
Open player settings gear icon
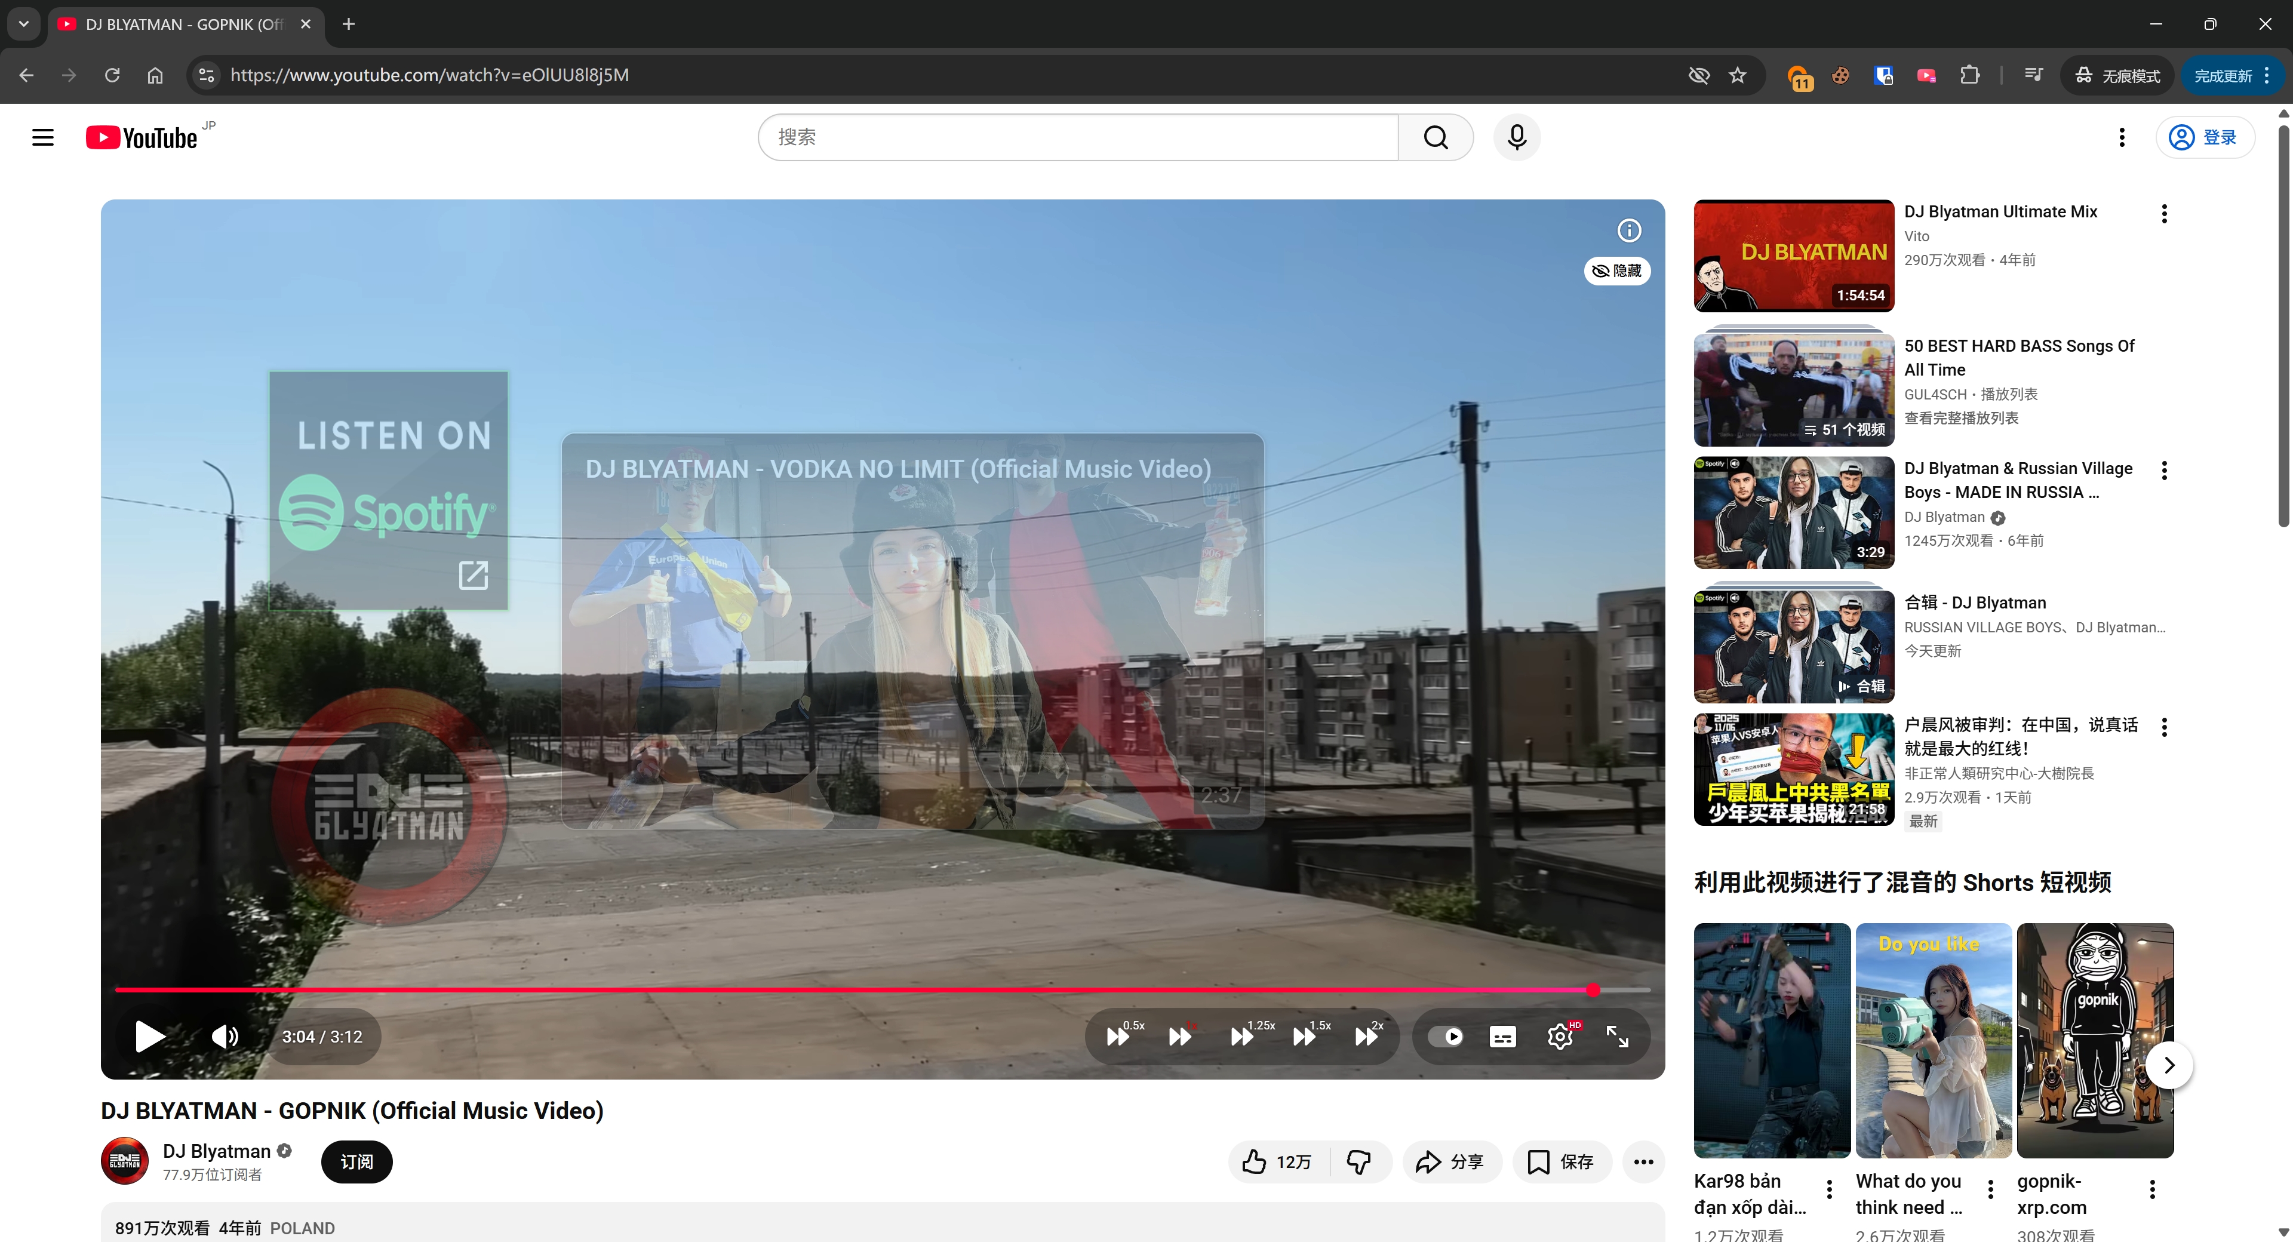coord(1560,1037)
